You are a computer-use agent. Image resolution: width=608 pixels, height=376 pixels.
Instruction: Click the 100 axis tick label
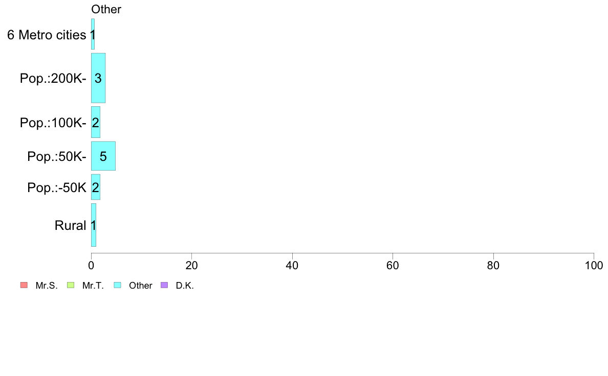coord(594,266)
